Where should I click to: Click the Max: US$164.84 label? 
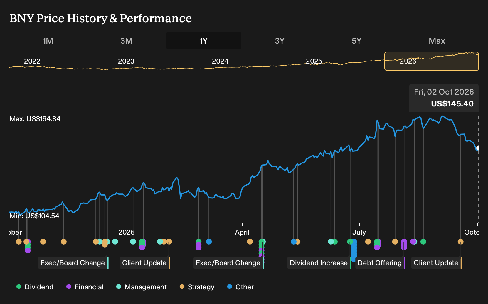(35, 119)
